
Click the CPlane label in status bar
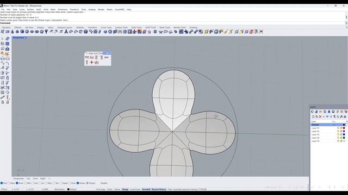pyautogui.click(x=4, y=189)
